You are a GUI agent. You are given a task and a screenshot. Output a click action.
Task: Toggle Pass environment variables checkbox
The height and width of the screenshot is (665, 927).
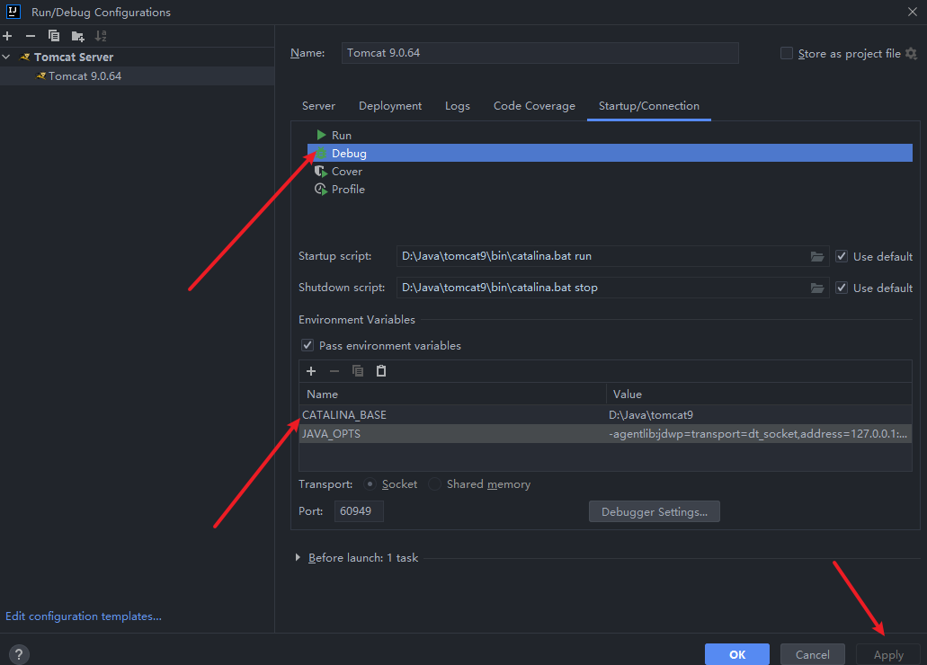coord(308,345)
